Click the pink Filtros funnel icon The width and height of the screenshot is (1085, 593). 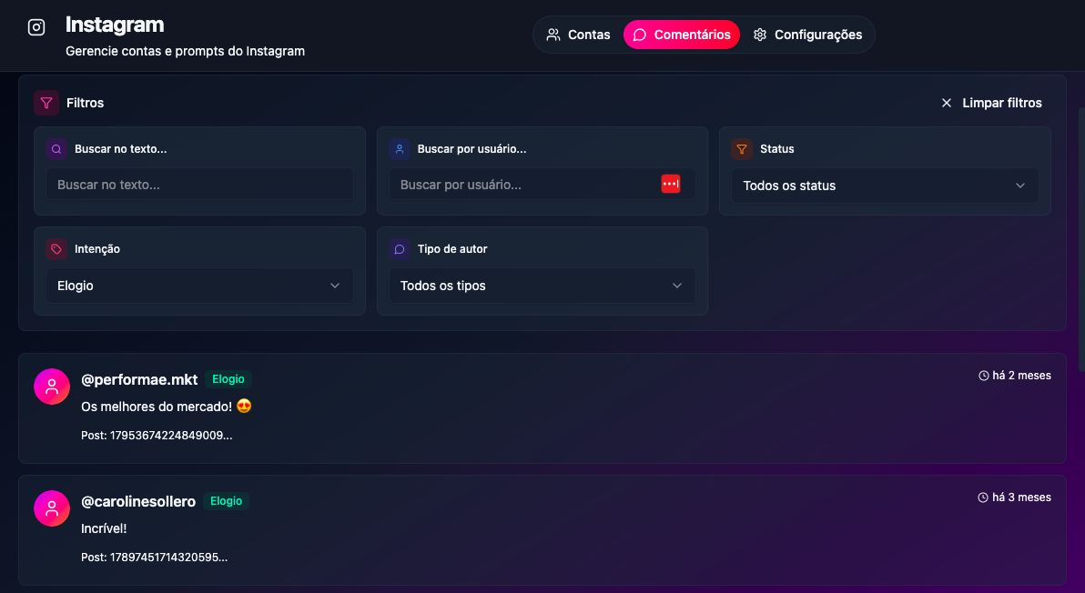(46, 102)
